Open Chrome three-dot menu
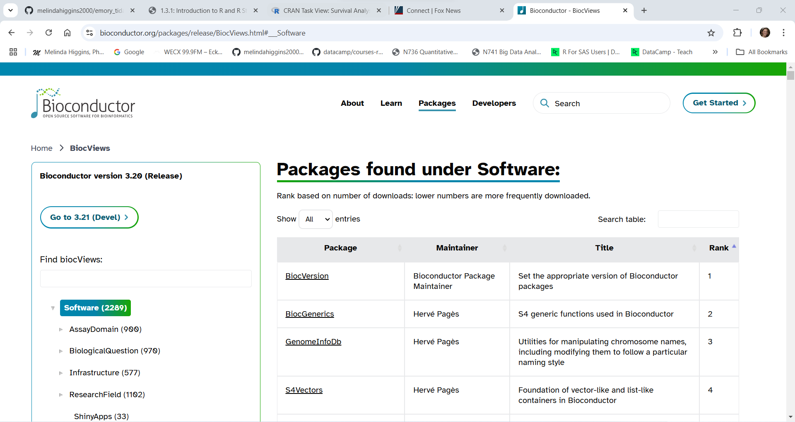The height and width of the screenshot is (422, 795). click(x=783, y=33)
